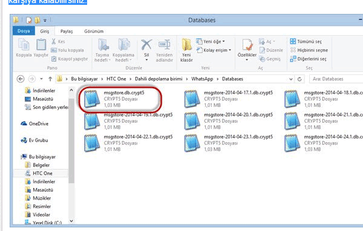
Task: Click the Yeniden adlandır (rename) icon
Action: (164, 45)
